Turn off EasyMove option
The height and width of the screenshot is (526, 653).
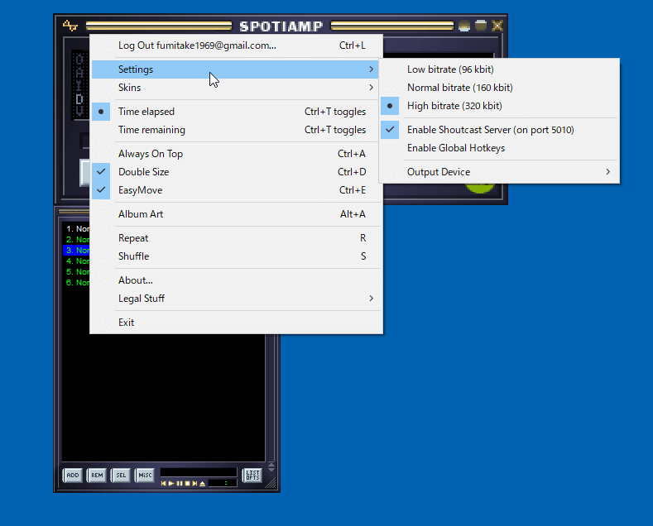point(236,190)
